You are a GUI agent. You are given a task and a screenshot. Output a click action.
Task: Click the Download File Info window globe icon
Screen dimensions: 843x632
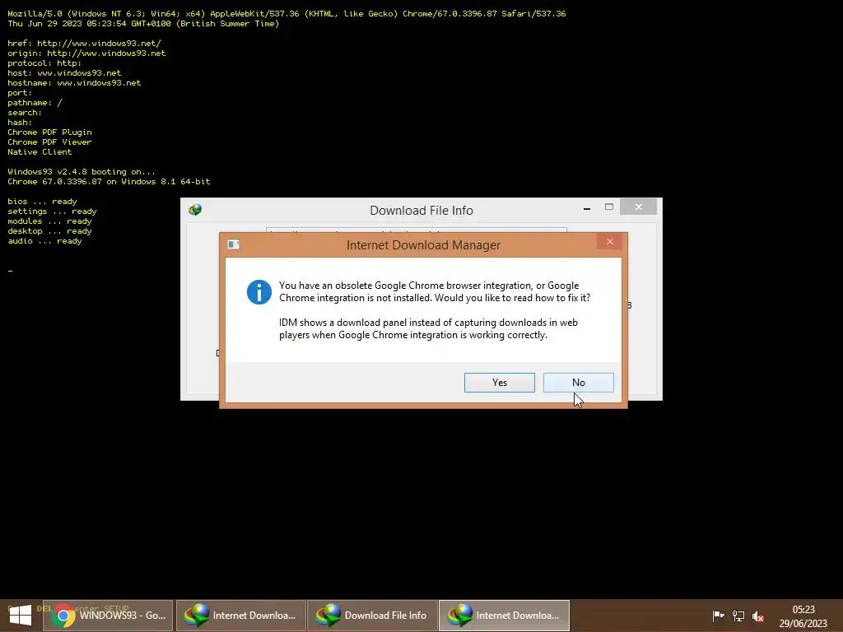195,210
